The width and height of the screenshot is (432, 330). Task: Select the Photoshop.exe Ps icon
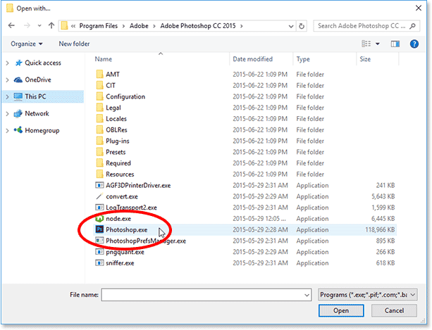[99, 229]
